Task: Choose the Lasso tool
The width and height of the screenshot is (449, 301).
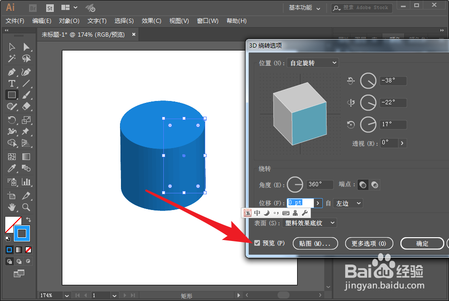Action: pyautogui.click(x=26, y=59)
